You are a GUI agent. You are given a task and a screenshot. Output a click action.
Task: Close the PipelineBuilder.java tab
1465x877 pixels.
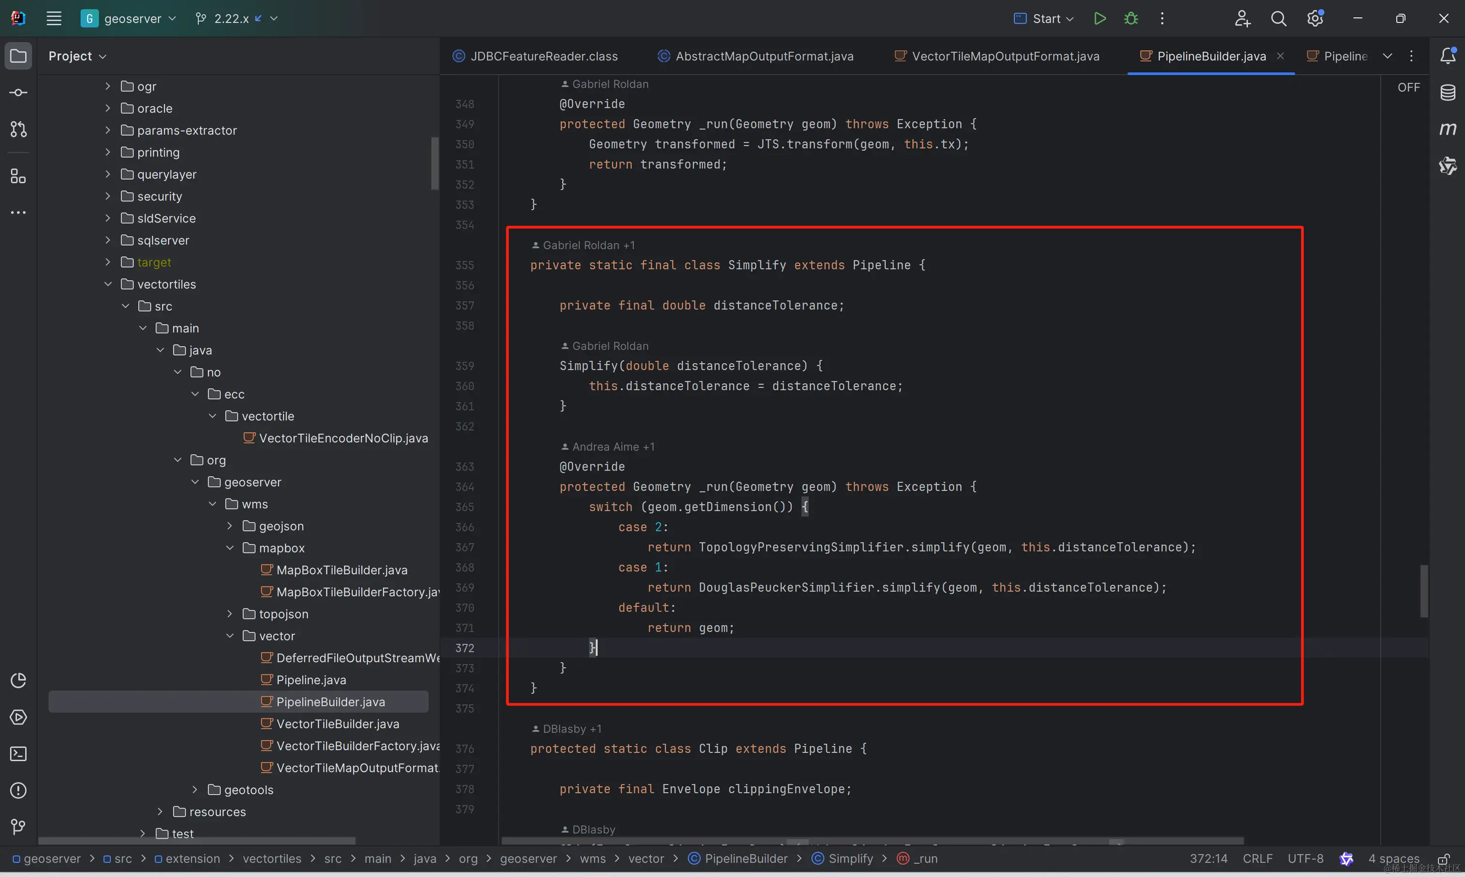1281,56
